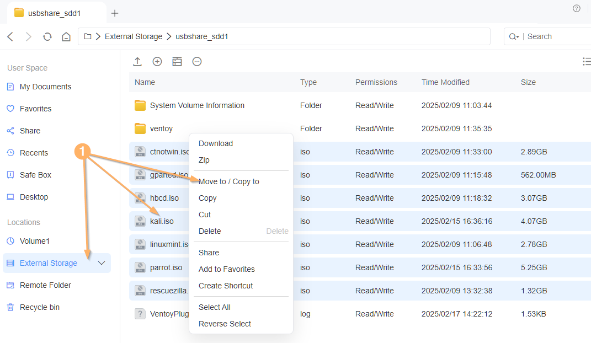
Task: Click the rescuezilla iso disc icon
Action: click(140, 291)
